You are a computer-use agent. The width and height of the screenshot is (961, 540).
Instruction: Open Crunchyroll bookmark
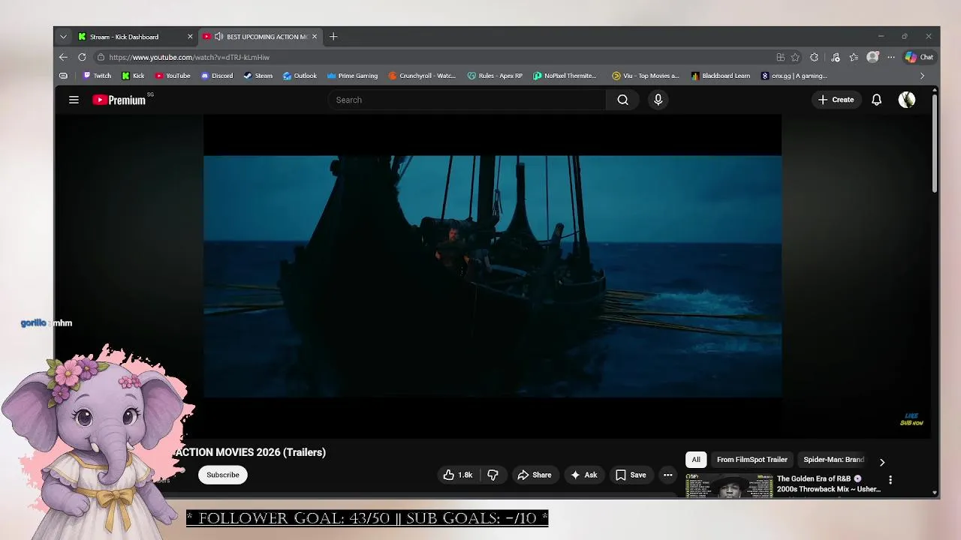coord(422,76)
